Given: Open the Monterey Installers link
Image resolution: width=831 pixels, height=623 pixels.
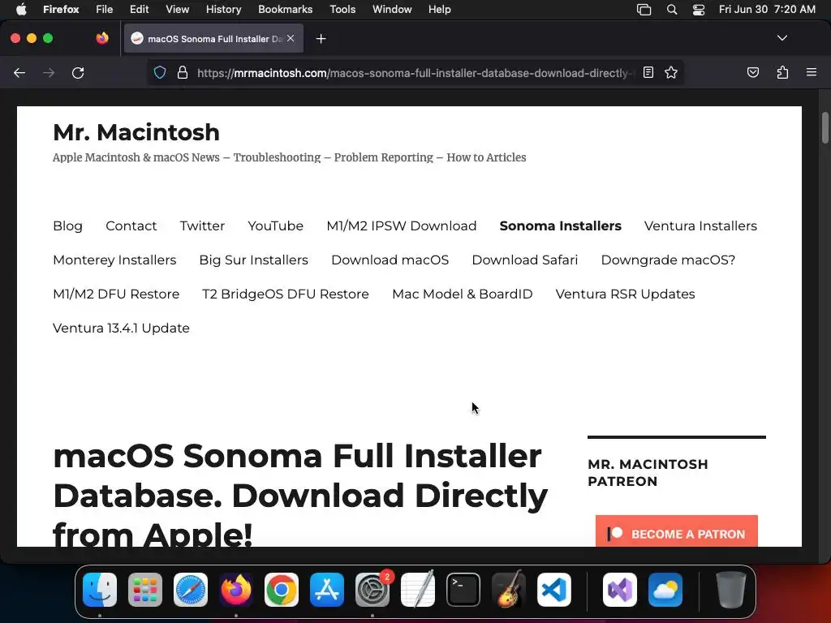Looking at the screenshot, I should point(114,260).
